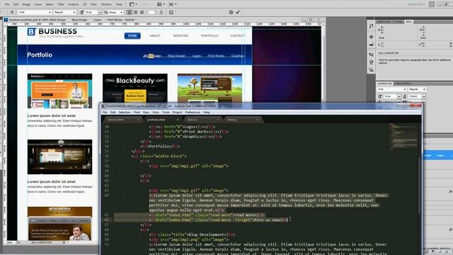Close the first Sublime Text file tab

138,120
